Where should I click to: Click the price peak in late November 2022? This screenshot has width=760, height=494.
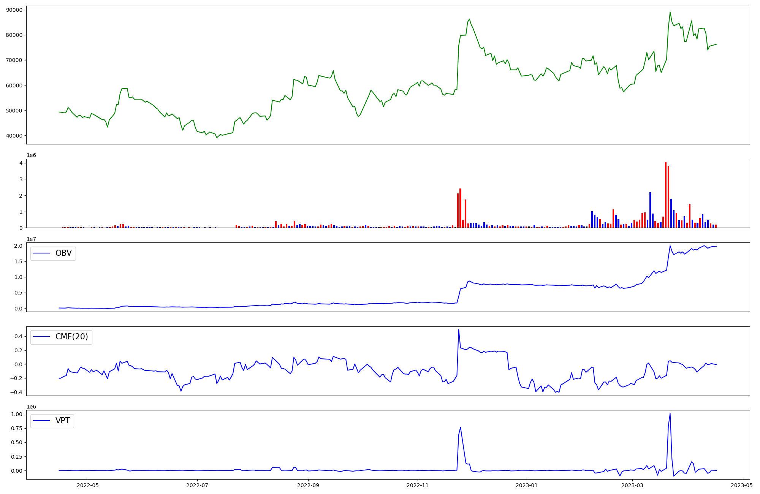[x=469, y=19]
